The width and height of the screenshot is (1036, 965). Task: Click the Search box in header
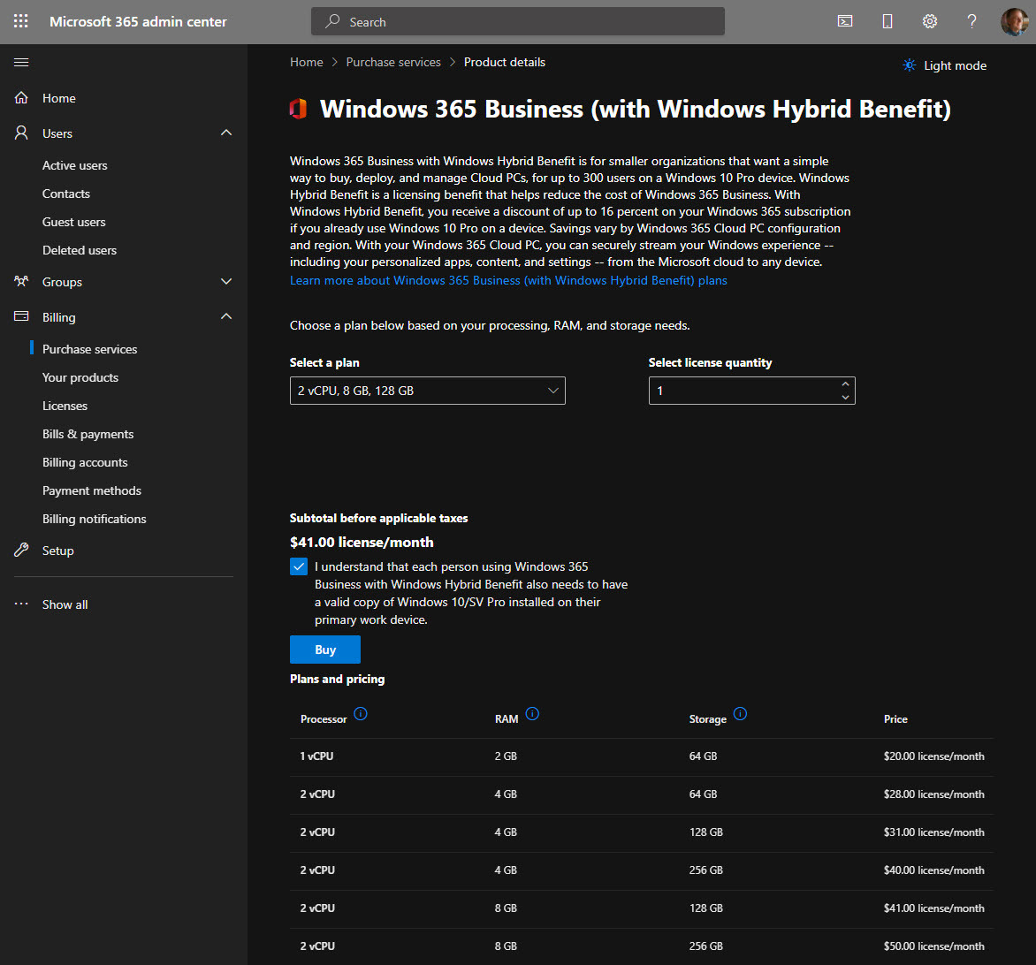point(517,21)
